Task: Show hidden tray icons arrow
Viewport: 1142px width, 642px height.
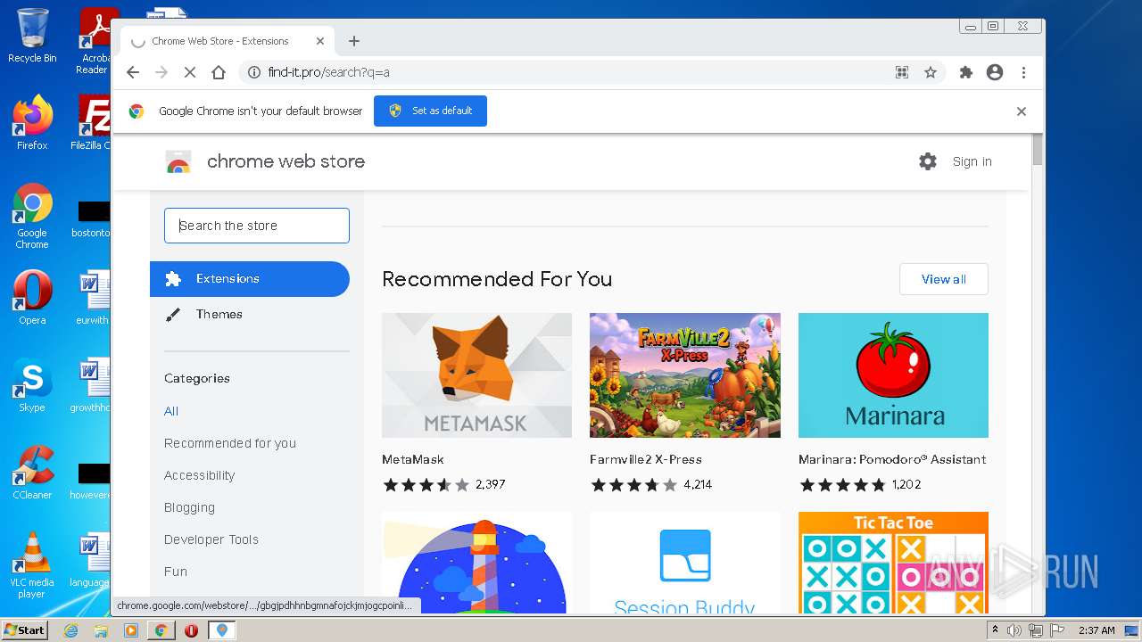Action: point(995,630)
